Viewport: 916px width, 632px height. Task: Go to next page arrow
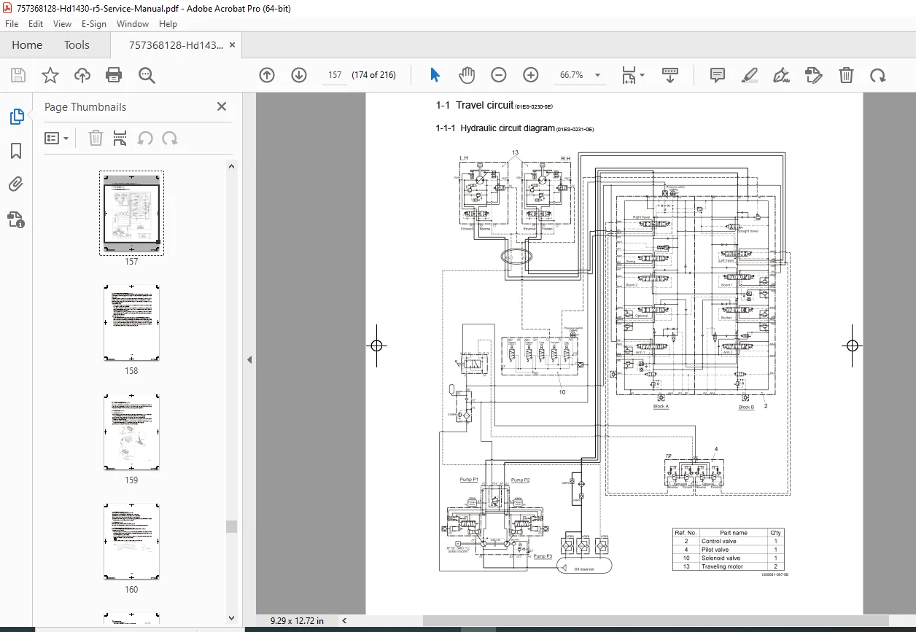click(x=299, y=75)
